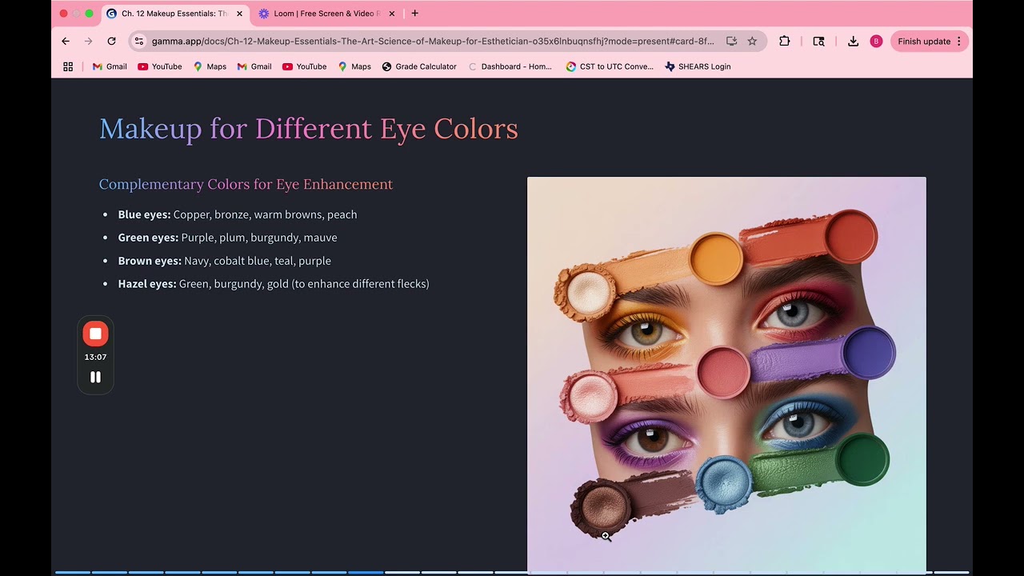Open the Chrome extensions puzzle icon
Screen dimensions: 1024x576
coord(784,42)
